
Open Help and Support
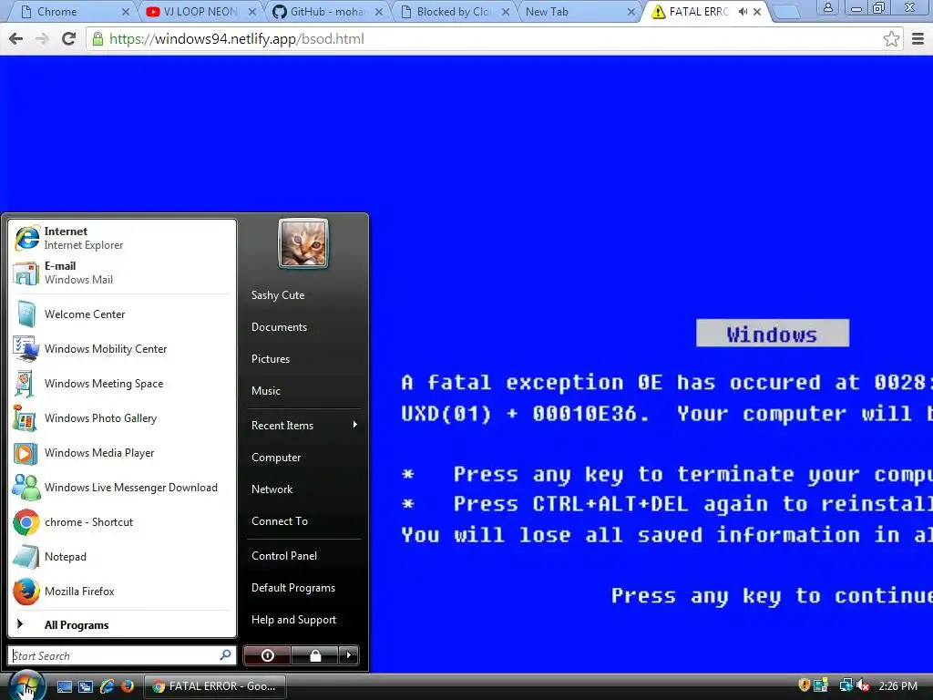coord(294,620)
